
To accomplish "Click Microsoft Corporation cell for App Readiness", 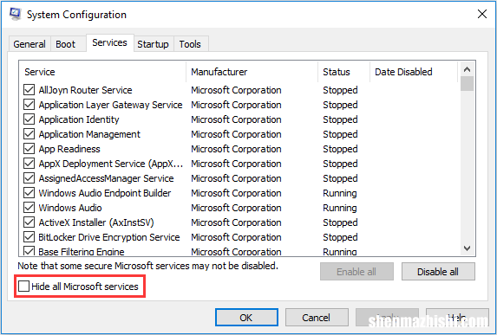I will pyautogui.click(x=236, y=149).
